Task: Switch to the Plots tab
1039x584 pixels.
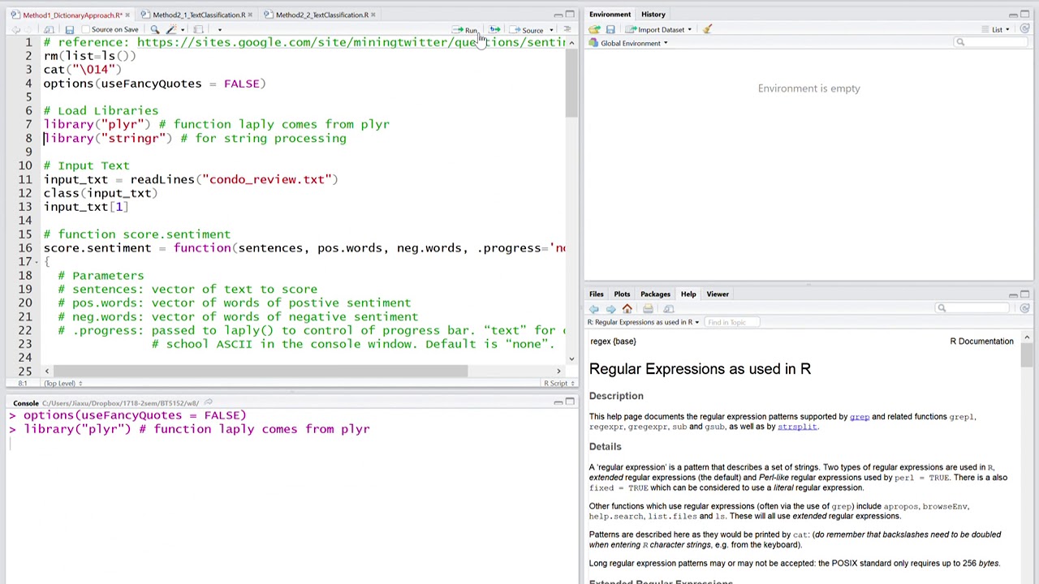Action: (x=622, y=294)
